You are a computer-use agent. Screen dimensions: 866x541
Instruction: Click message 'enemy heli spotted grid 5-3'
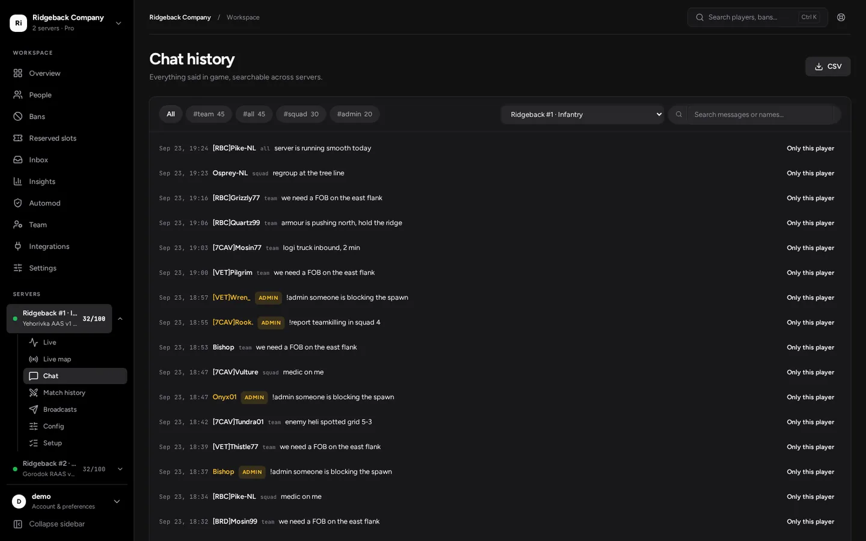tap(328, 422)
